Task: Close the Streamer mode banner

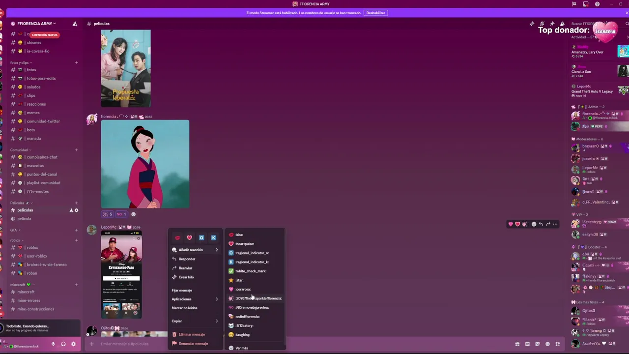Action: [627, 13]
